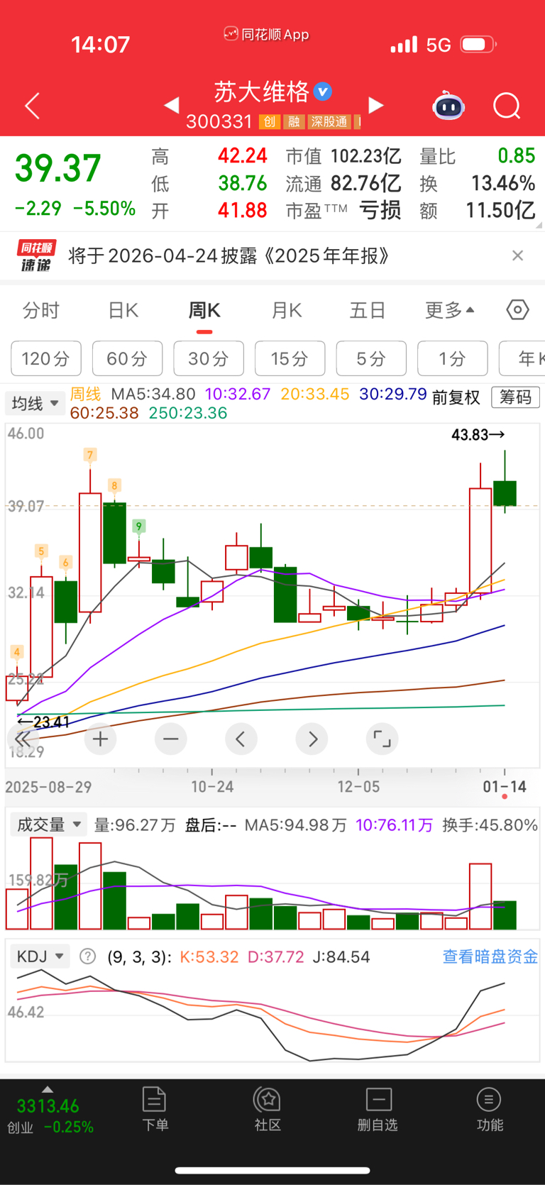Screen dimensions: 545x1185
Task: Tap the KDJ help question mark
Action: [x=88, y=957]
